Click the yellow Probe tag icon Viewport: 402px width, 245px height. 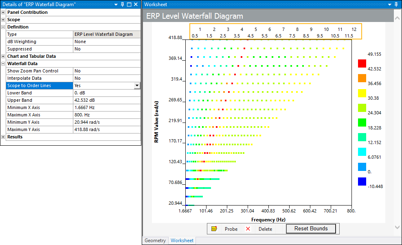click(214, 229)
